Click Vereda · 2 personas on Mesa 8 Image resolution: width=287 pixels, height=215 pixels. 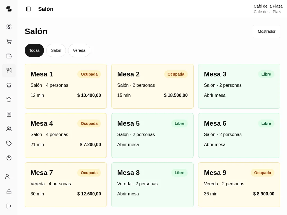pyautogui.click(x=137, y=184)
